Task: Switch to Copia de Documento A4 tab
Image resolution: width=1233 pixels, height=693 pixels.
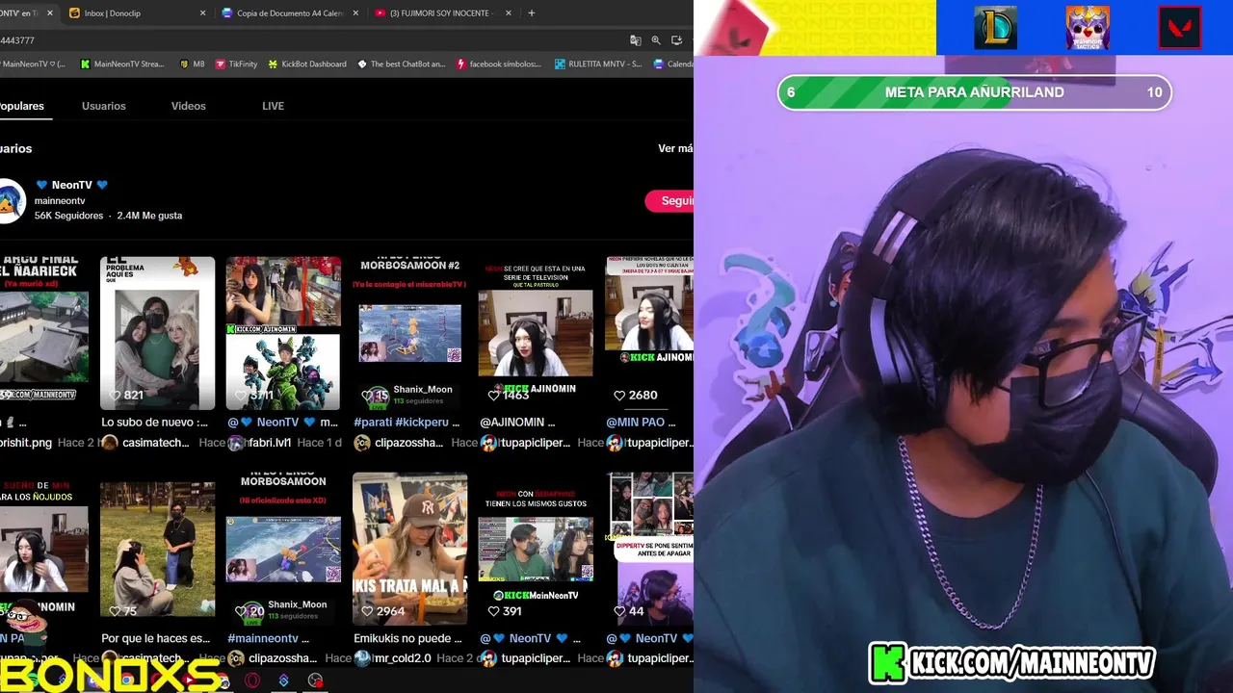Action: (290, 13)
